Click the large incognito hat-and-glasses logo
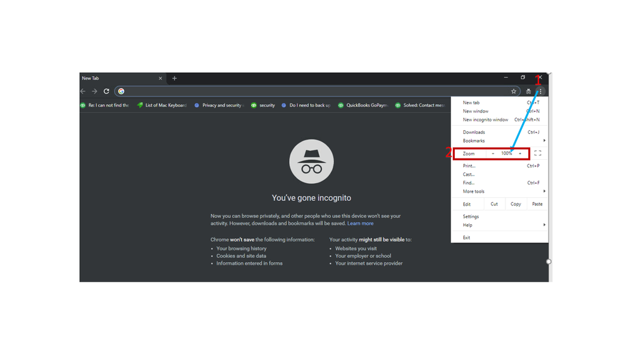This screenshot has width=632, height=355. pos(311,162)
